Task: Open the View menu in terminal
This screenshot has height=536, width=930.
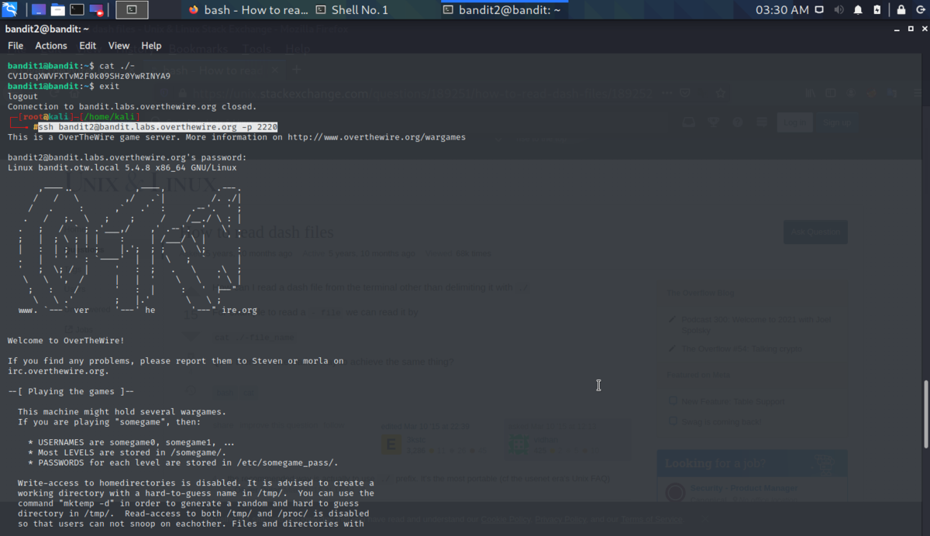Action: click(119, 46)
